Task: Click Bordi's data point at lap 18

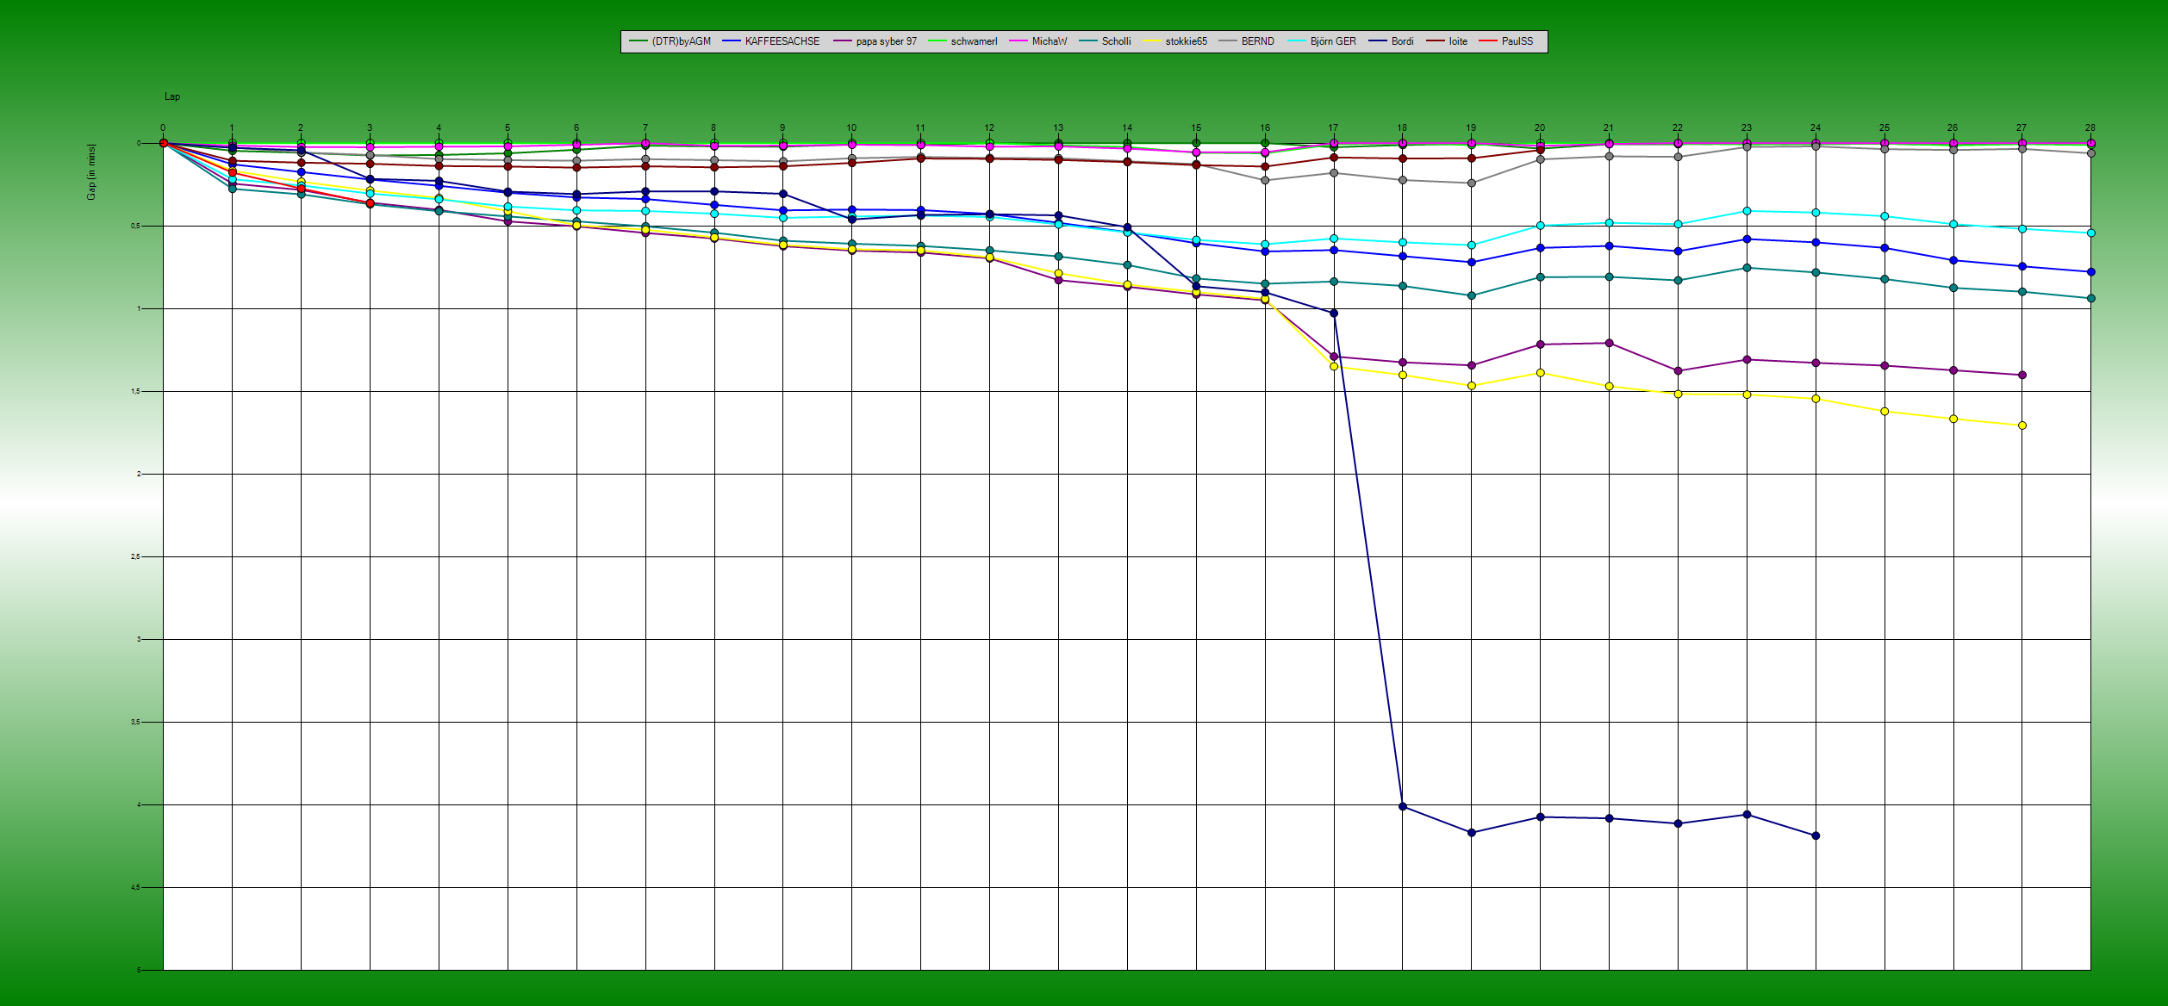Action: [1403, 806]
